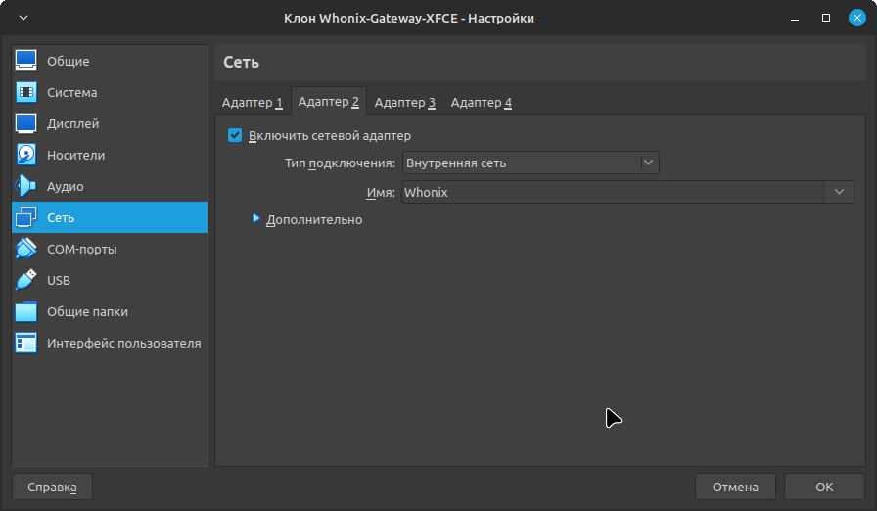Switch to the Адаптер 1 tab
The width and height of the screenshot is (877, 511).
point(252,102)
